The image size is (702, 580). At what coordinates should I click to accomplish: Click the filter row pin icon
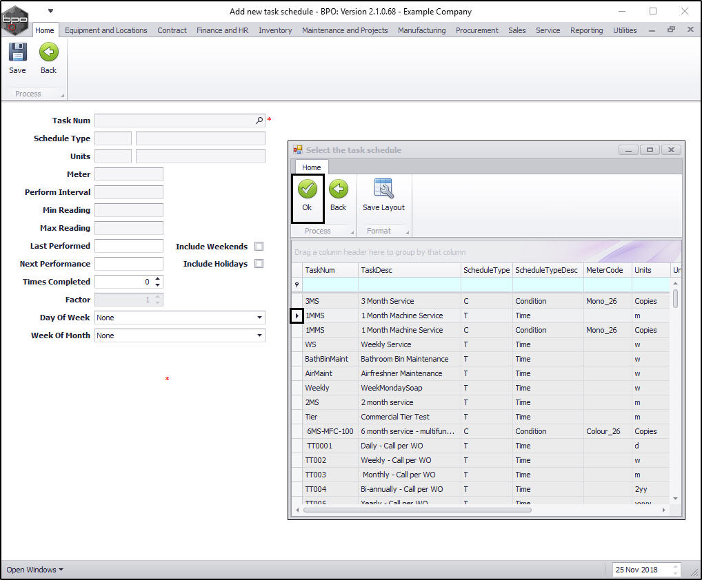[x=297, y=284]
